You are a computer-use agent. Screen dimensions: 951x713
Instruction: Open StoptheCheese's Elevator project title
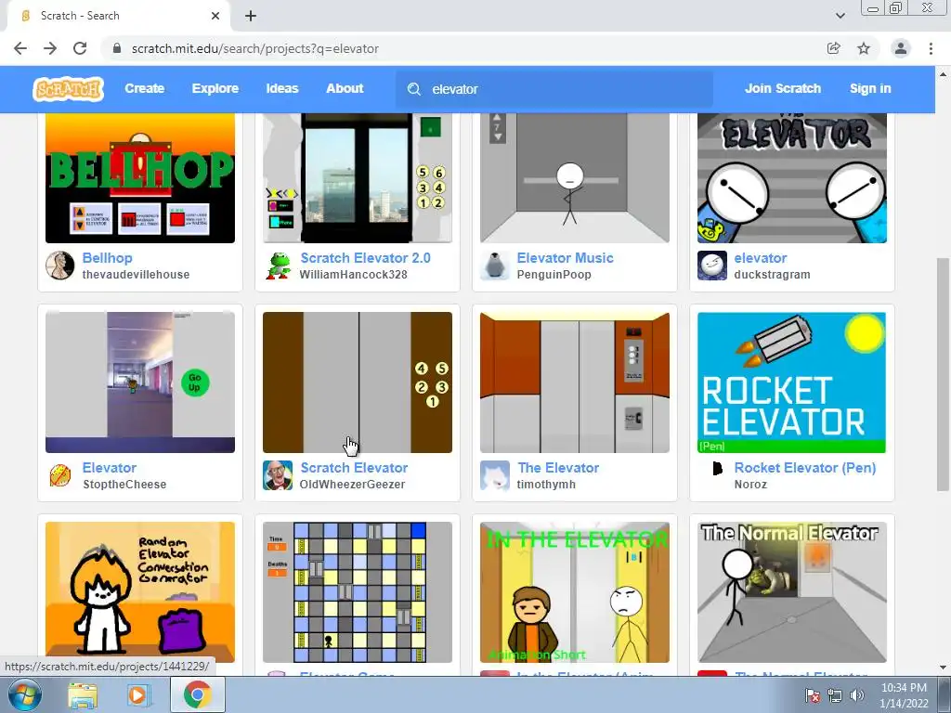click(x=110, y=468)
